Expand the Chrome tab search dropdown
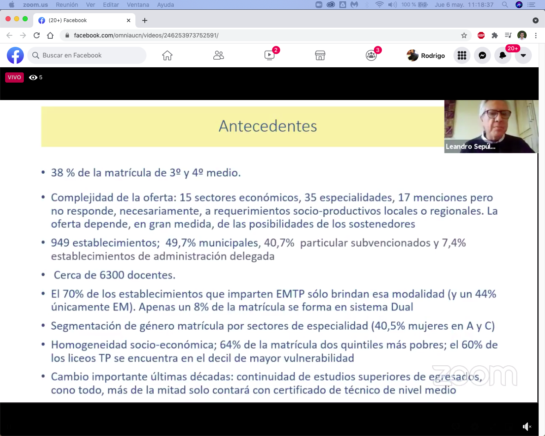The height and width of the screenshot is (436, 545). coord(536,20)
